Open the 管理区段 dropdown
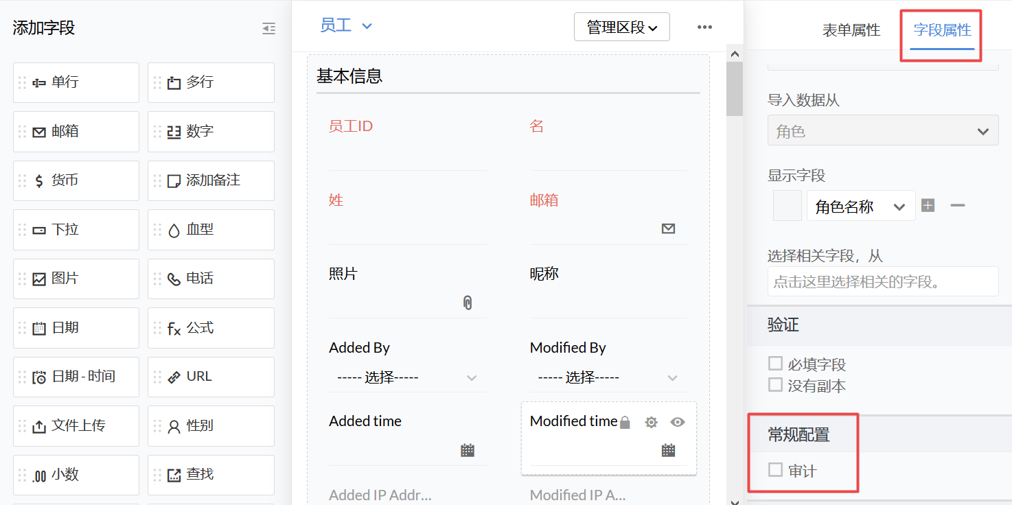 [622, 27]
